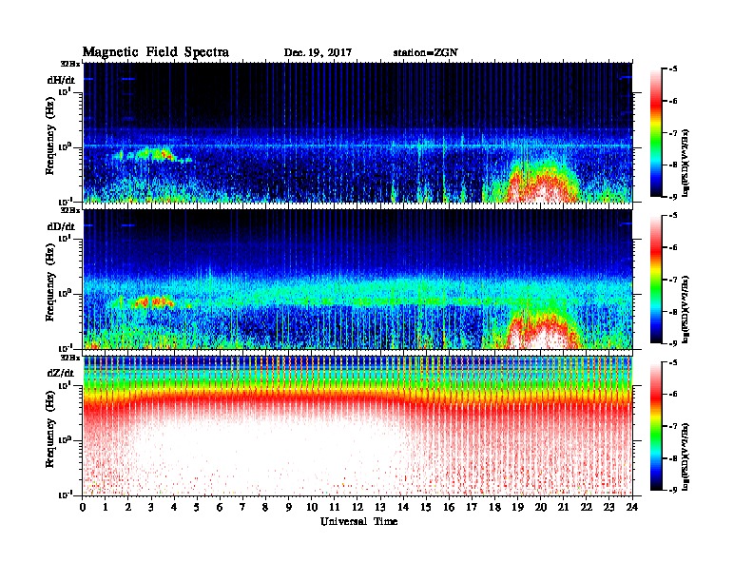Click the dD/dt panel label
The width and height of the screenshot is (753, 582).
click(x=61, y=226)
